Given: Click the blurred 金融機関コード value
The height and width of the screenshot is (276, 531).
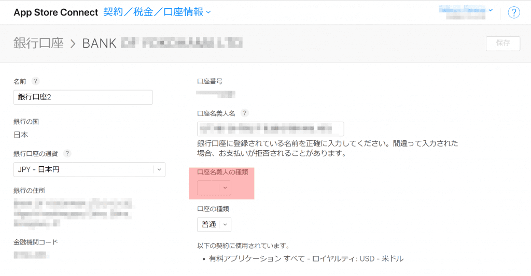Looking at the screenshot, I should tap(31, 255).
